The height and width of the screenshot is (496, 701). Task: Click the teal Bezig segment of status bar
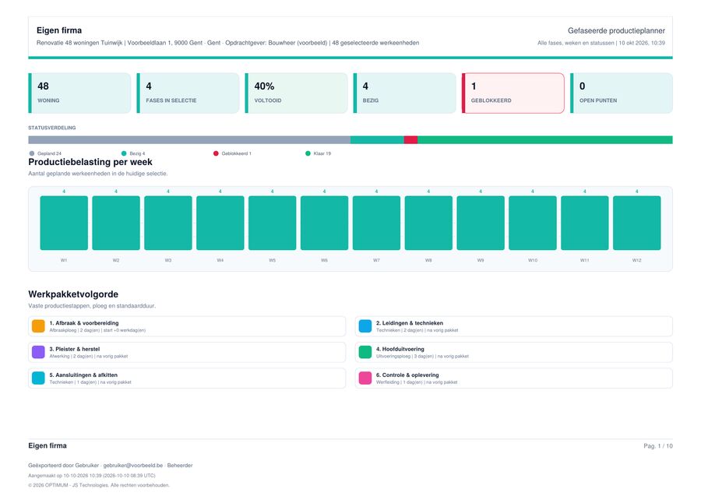pos(377,140)
